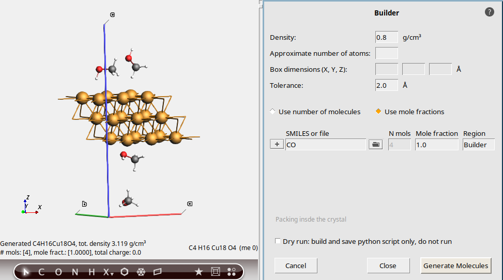Image resolution: width=503 pixels, height=280 pixels.
Task: Open the Builder help question mark
Action: click(x=490, y=12)
